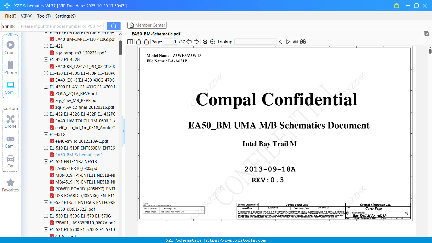Viewport: 432px width, 243px height.
Task: Go to the previous page arrow
Action: point(189,42)
